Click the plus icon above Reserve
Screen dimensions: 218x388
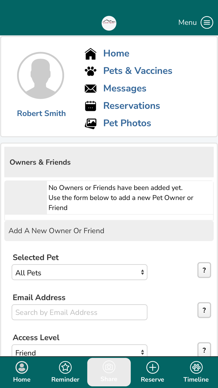pos(153,367)
